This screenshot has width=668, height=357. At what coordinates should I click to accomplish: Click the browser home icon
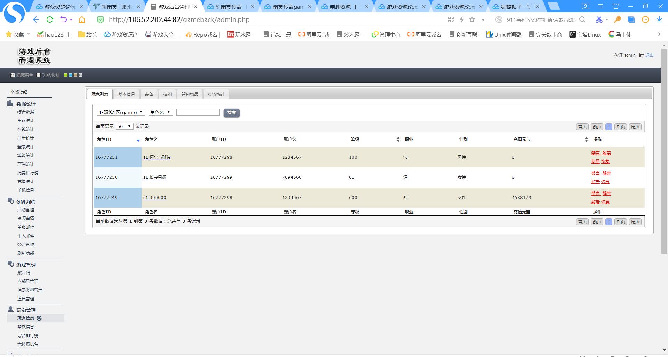click(x=82, y=20)
